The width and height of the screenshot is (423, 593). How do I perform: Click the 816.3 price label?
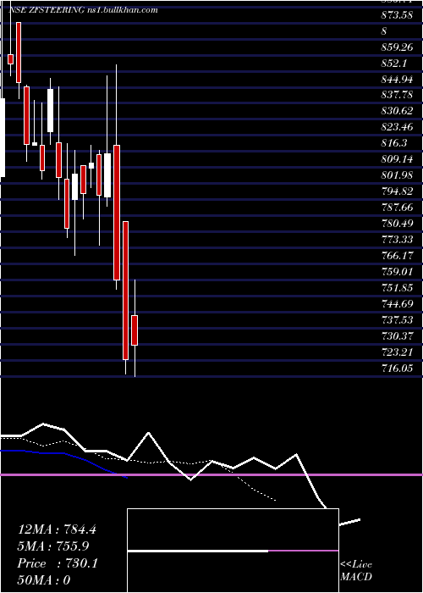coord(394,143)
